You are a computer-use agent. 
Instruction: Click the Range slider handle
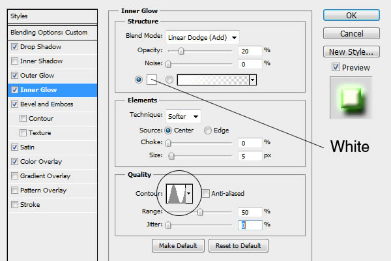pyautogui.click(x=200, y=212)
